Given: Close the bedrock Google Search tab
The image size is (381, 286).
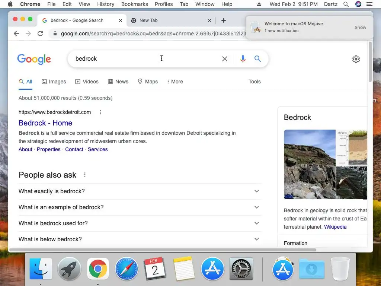Looking at the screenshot, I should [x=120, y=20].
